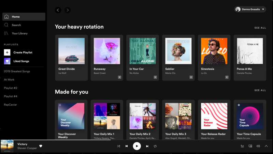This screenshot has width=273, height=154.
Task: Click the Search magnifier icon
Action: 6,25
